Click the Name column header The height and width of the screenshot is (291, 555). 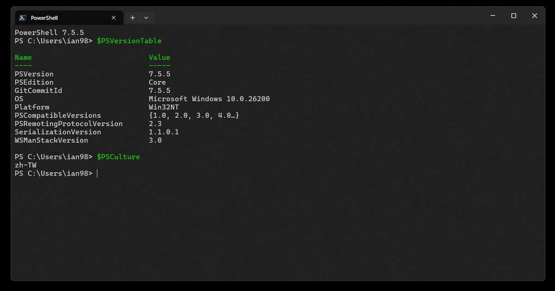tap(23, 57)
